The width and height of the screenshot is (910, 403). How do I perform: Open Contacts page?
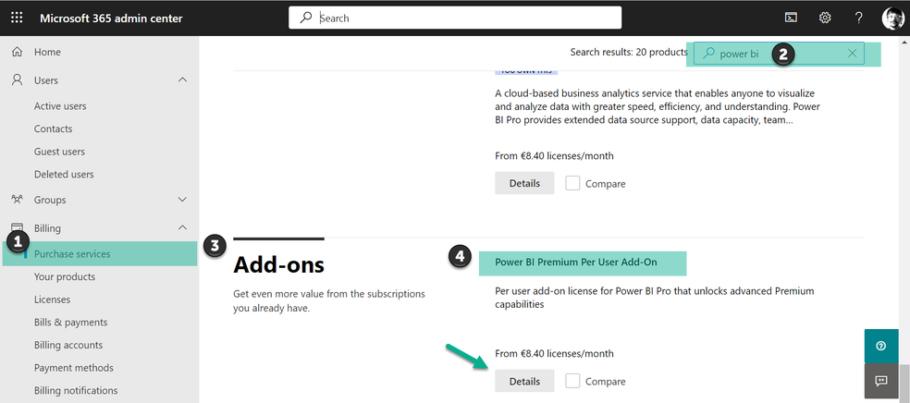(54, 128)
